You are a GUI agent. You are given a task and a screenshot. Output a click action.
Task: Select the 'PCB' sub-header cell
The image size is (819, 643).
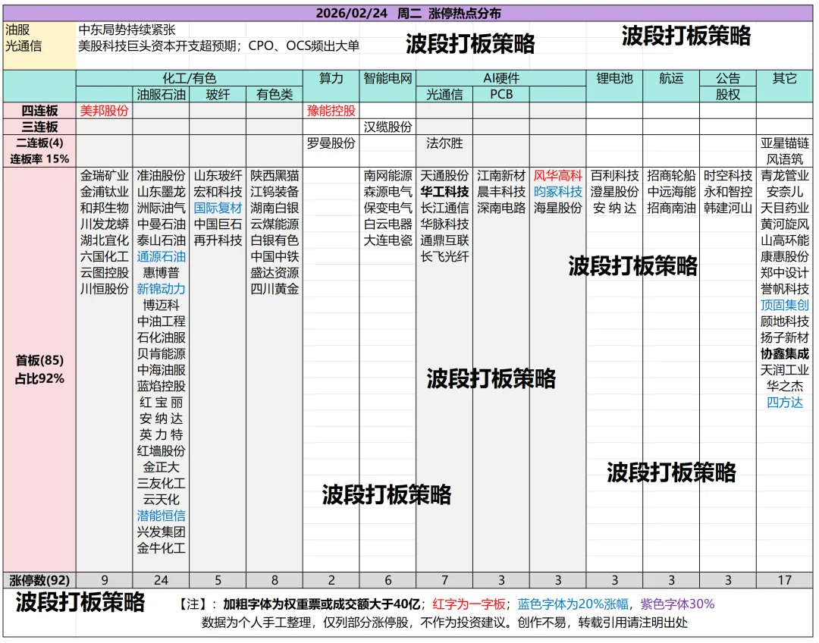501,95
